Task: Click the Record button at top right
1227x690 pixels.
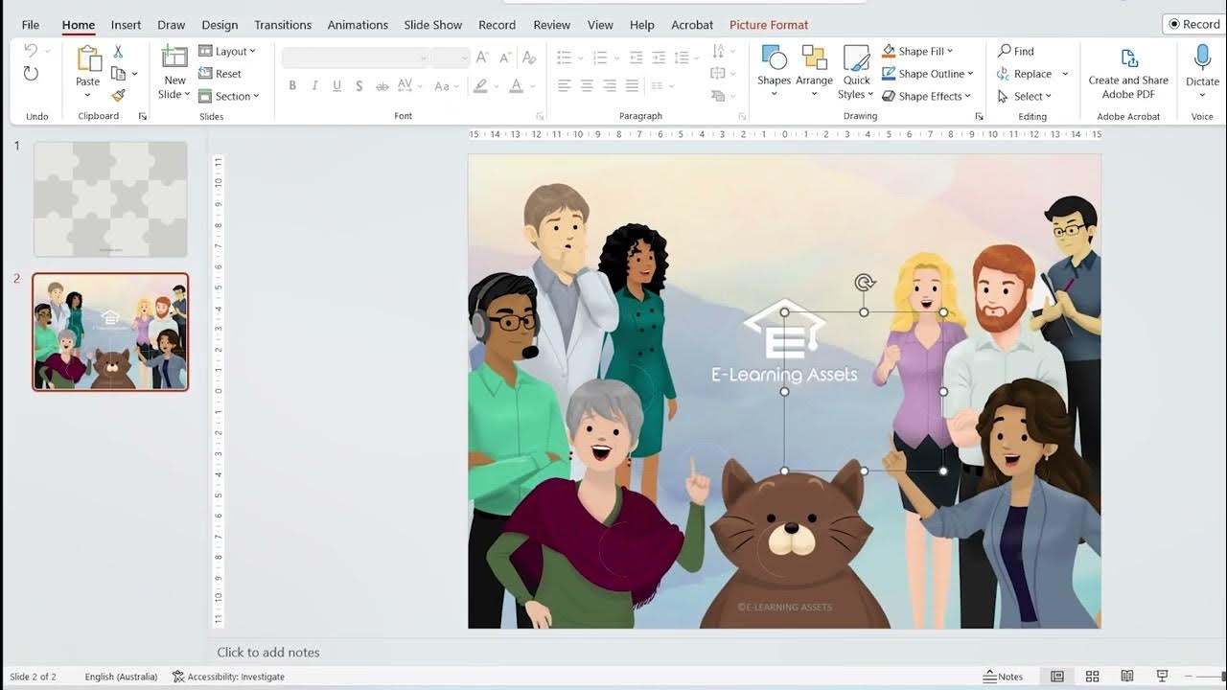Action: (x=1194, y=24)
